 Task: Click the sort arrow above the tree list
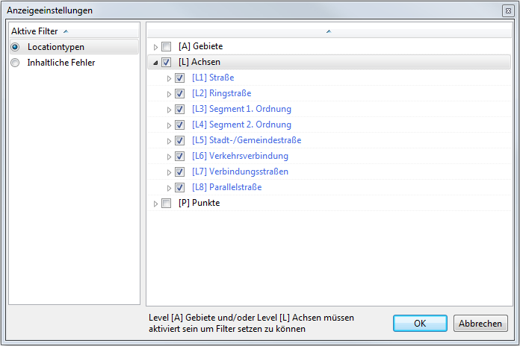pos(329,31)
